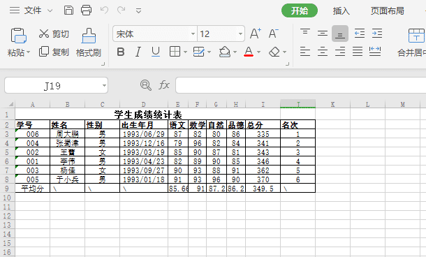Click the date cell 1993/09/27
This screenshot has width=426, height=257.
[144, 170]
